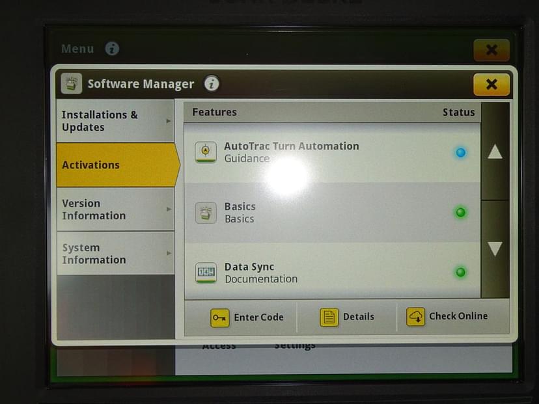
Task: Select the Data Sync feature name
Action: 249,267
